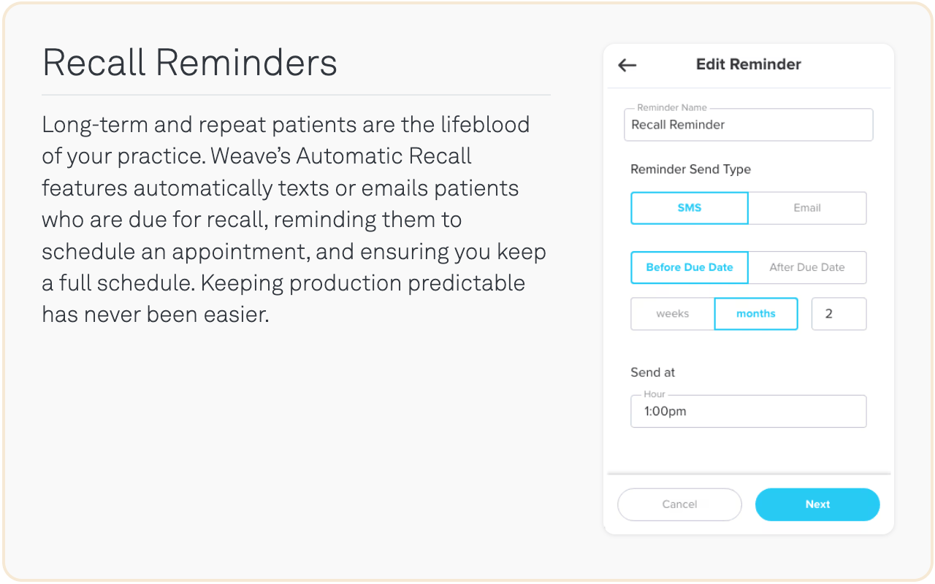This screenshot has width=935, height=584.
Task: Click the small Hour floating label
Action: click(x=654, y=395)
